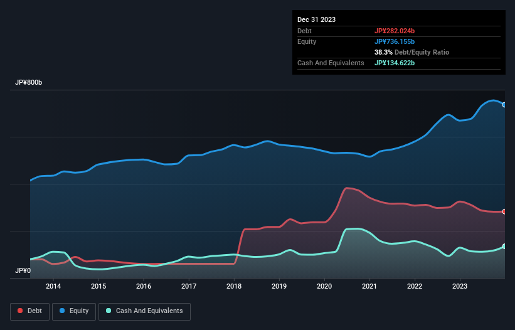Select the 2023 x-axis label
The height and width of the screenshot is (330, 515).
click(460, 286)
